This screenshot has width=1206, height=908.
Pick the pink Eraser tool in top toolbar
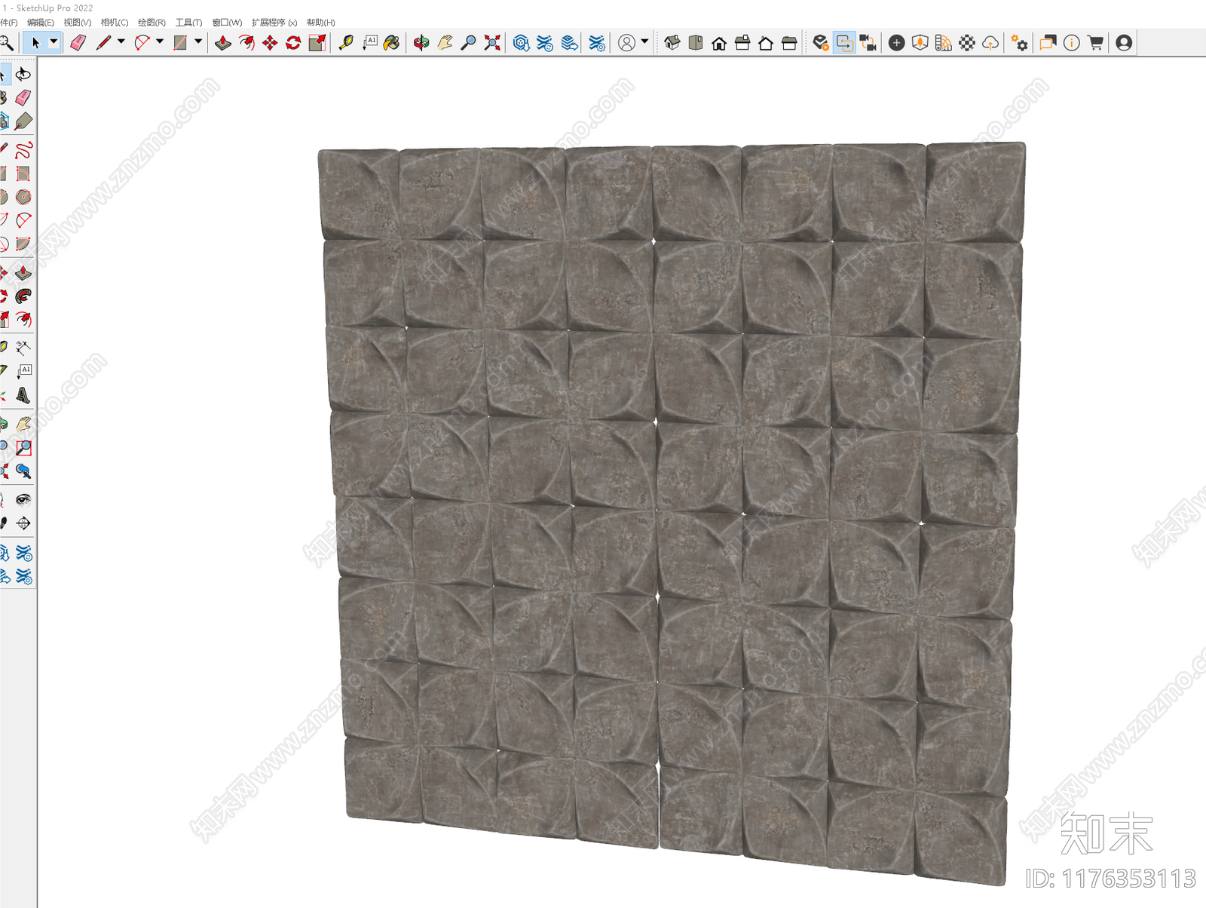(78, 43)
